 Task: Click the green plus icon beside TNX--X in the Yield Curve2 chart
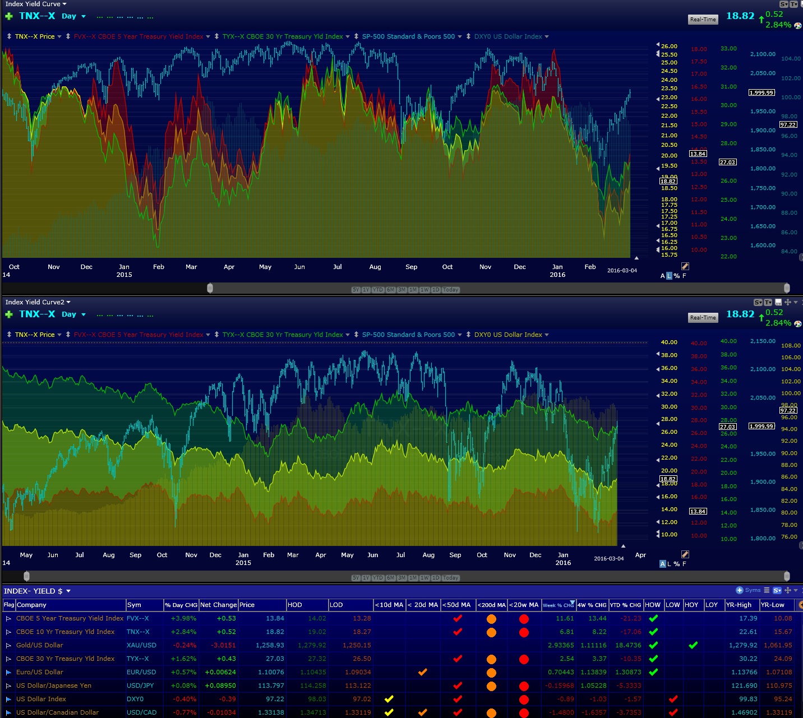pos(9,314)
